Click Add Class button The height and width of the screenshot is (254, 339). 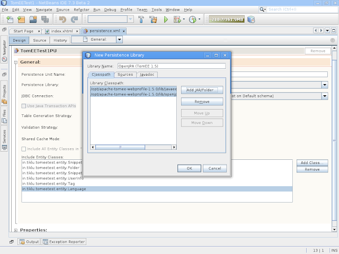pos(312,162)
